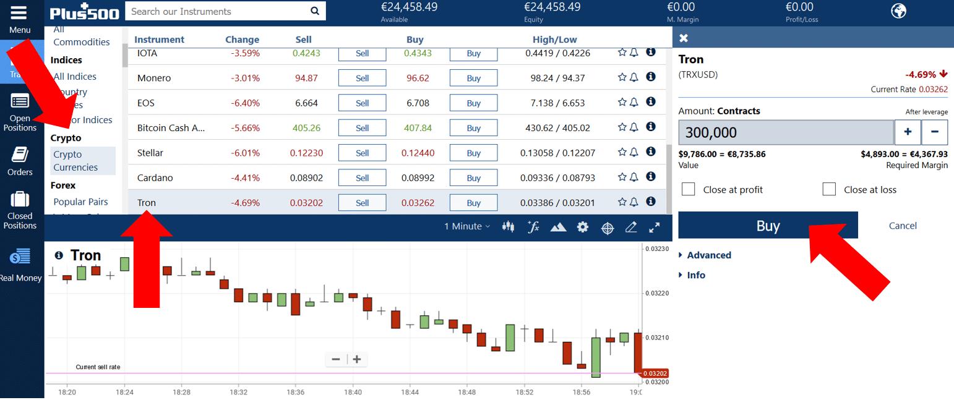Image resolution: width=954 pixels, height=400 pixels.
Task: Open the Orders section in sidebar
Action: coord(20,161)
